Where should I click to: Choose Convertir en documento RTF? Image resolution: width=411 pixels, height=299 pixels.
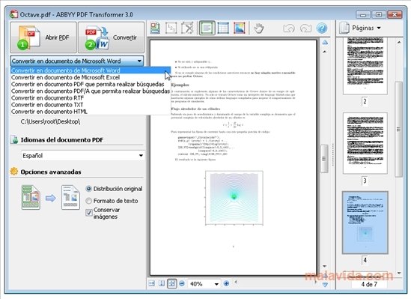pos(91,98)
